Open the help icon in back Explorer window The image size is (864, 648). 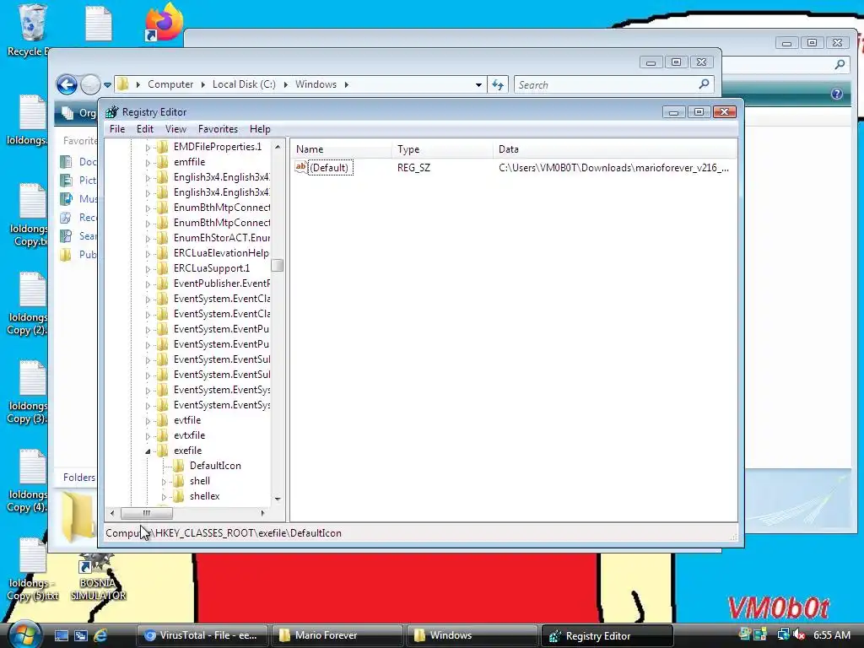836,94
